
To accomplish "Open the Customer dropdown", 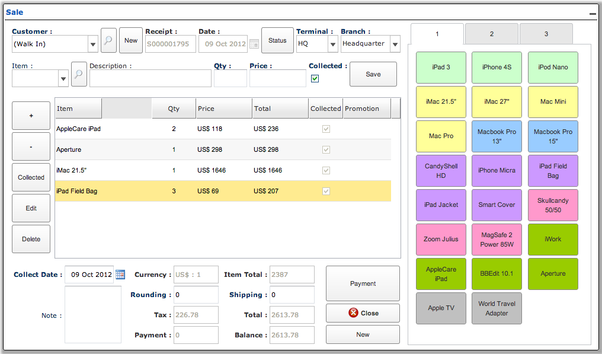I will coord(93,44).
